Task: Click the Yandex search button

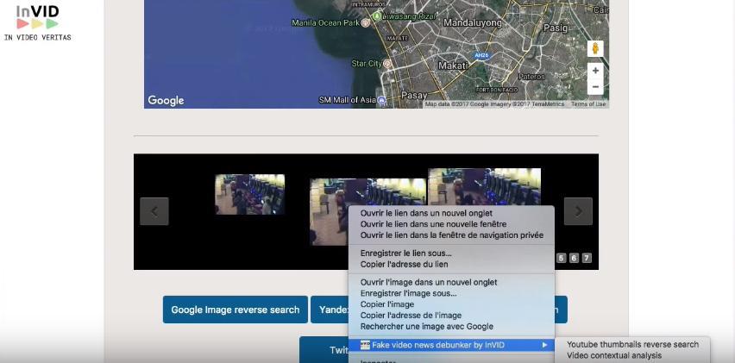Action: point(330,310)
